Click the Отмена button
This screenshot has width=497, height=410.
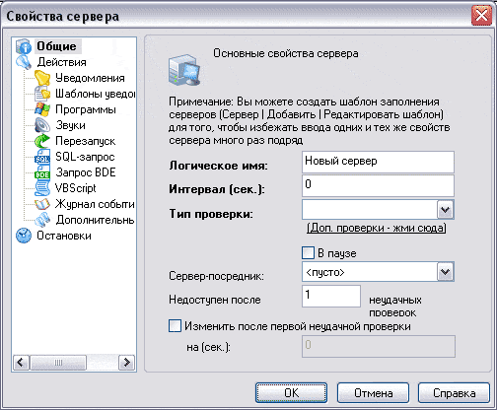tap(373, 393)
